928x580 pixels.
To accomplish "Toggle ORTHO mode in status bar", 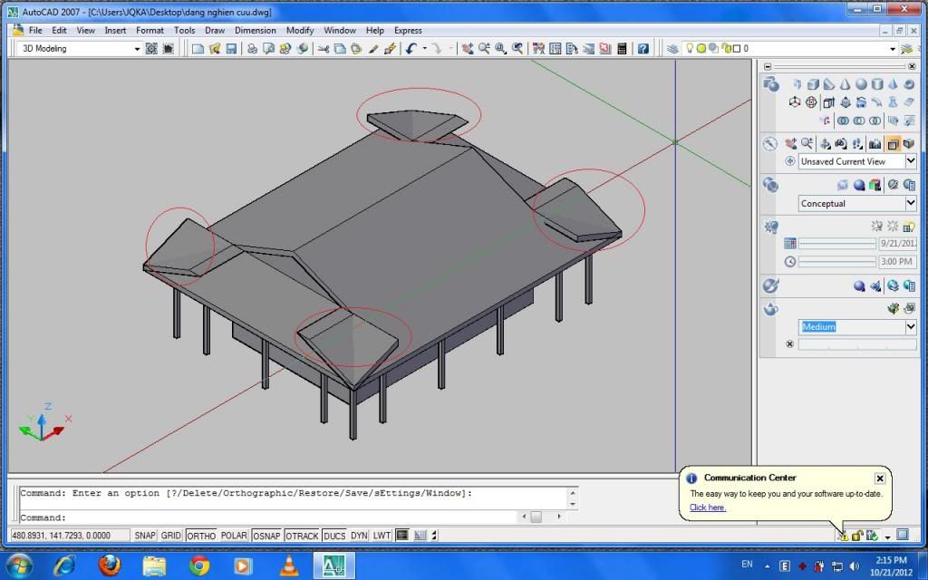I will 201,536.
